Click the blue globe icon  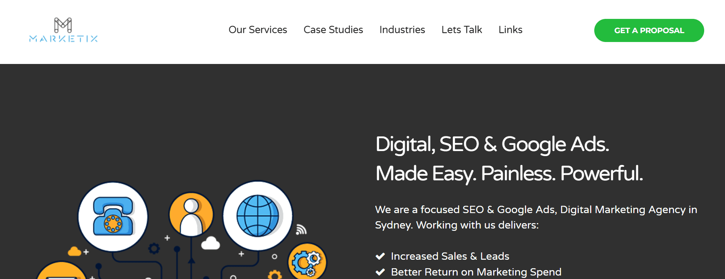(x=257, y=216)
